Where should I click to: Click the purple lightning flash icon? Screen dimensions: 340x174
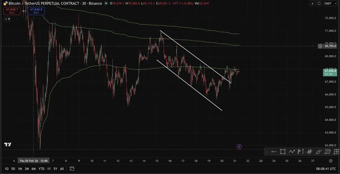(239, 146)
